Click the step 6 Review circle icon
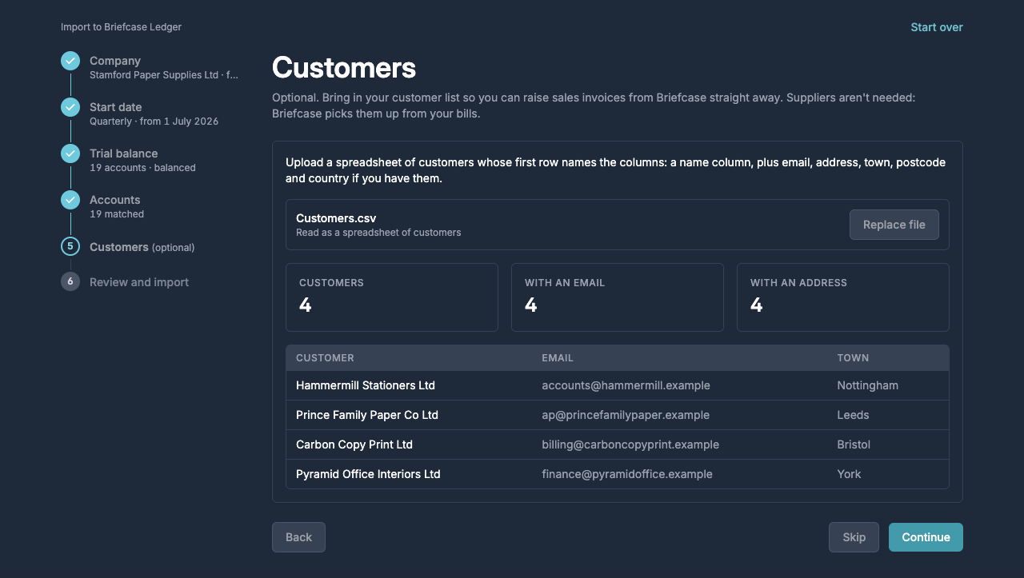The image size is (1024, 578). pyautogui.click(x=70, y=281)
